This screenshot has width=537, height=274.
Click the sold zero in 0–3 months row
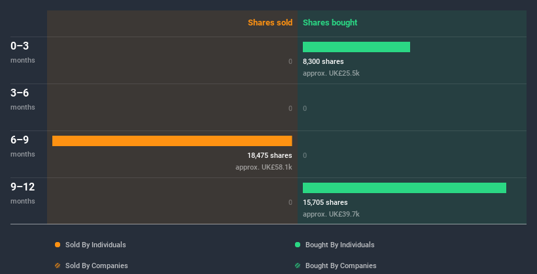tap(290, 61)
